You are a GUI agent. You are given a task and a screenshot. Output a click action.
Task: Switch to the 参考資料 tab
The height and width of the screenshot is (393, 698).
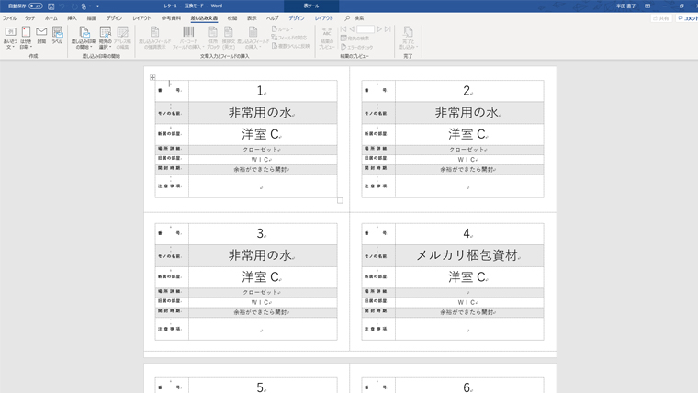(x=171, y=18)
